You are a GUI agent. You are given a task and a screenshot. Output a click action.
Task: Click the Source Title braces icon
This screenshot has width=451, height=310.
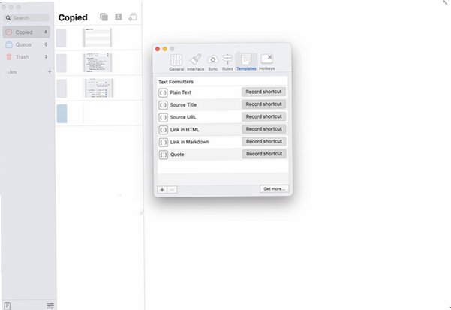(x=163, y=105)
